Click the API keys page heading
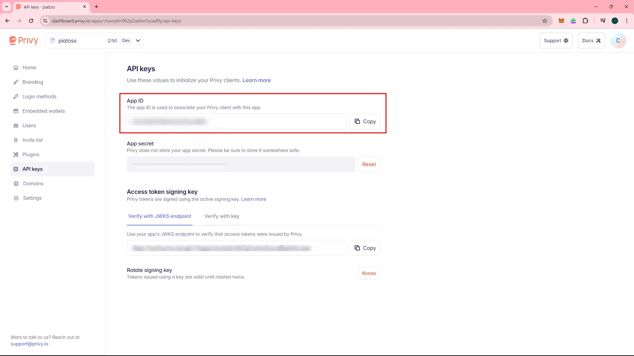Image resolution: width=634 pixels, height=356 pixels. (x=141, y=69)
